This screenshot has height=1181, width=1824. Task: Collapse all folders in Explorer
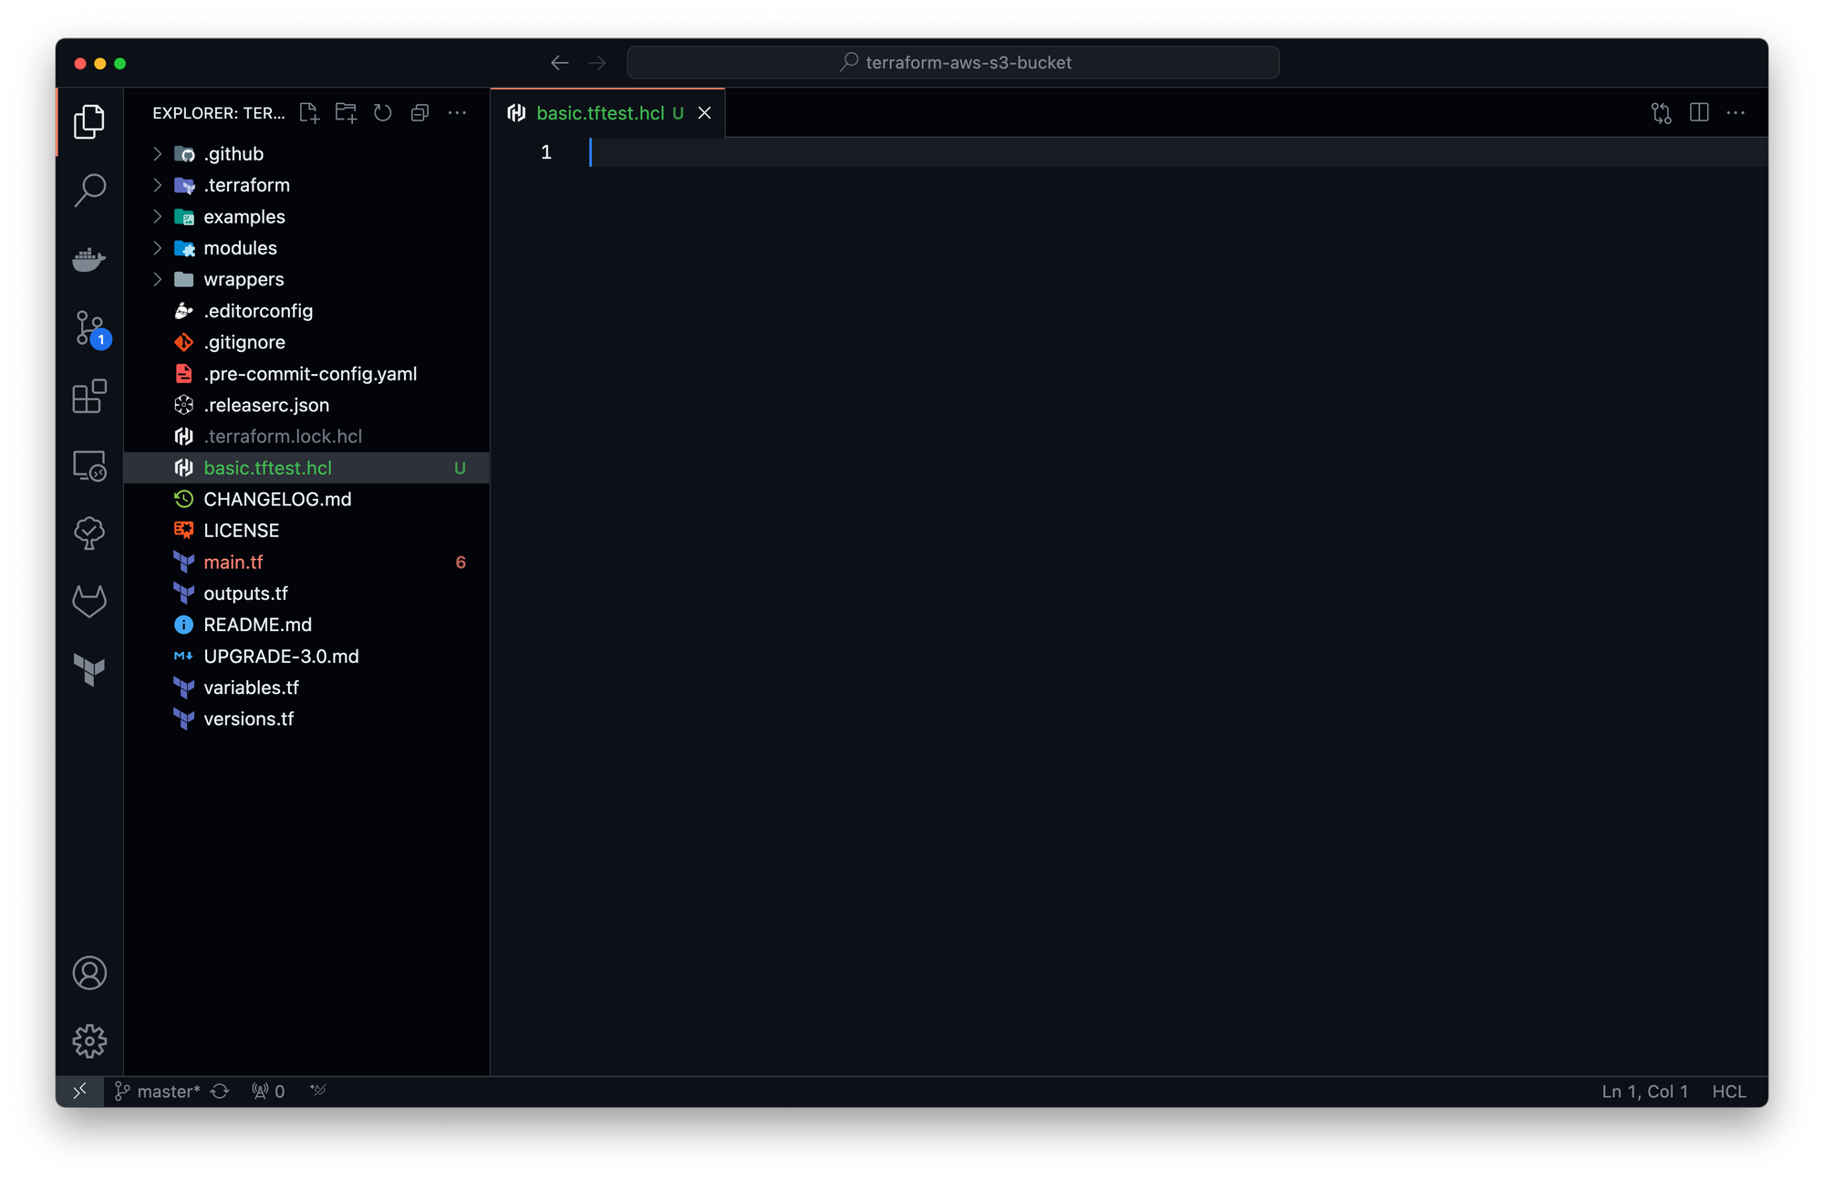(420, 113)
